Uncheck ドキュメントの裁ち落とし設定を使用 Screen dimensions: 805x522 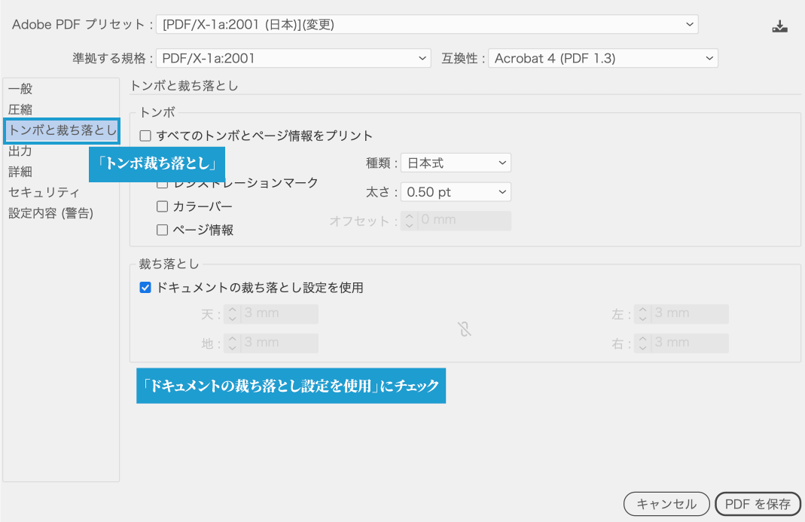[x=145, y=287]
